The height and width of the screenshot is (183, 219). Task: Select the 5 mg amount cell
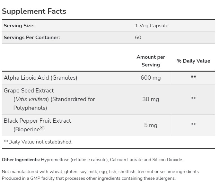[151, 125]
